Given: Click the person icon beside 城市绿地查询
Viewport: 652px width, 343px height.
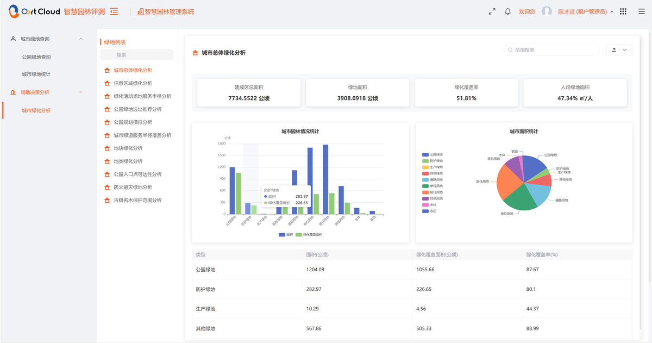Looking at the screenshot, I should pyautogui.click(x=13, y=39).
